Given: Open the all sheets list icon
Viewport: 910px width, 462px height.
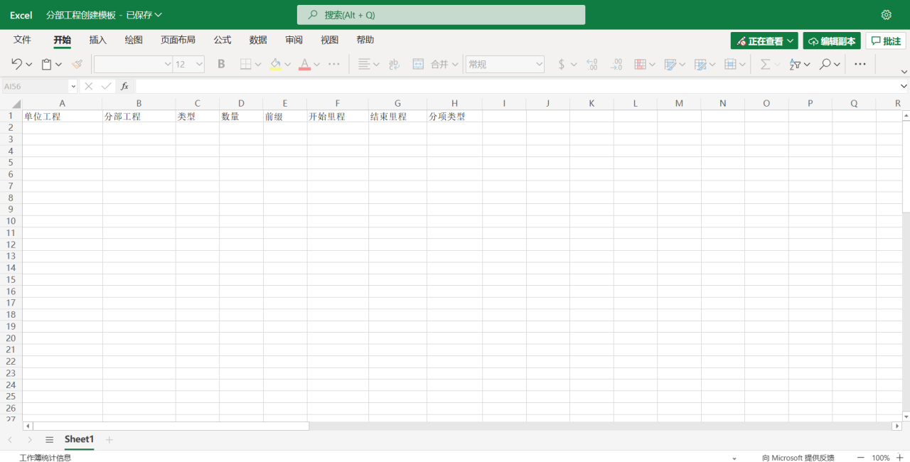Looking at the screenshot, I should [49, 440].
